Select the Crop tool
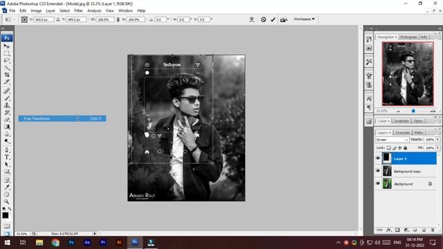This screenshot has height=249, width=443. (x=6, y=75)
